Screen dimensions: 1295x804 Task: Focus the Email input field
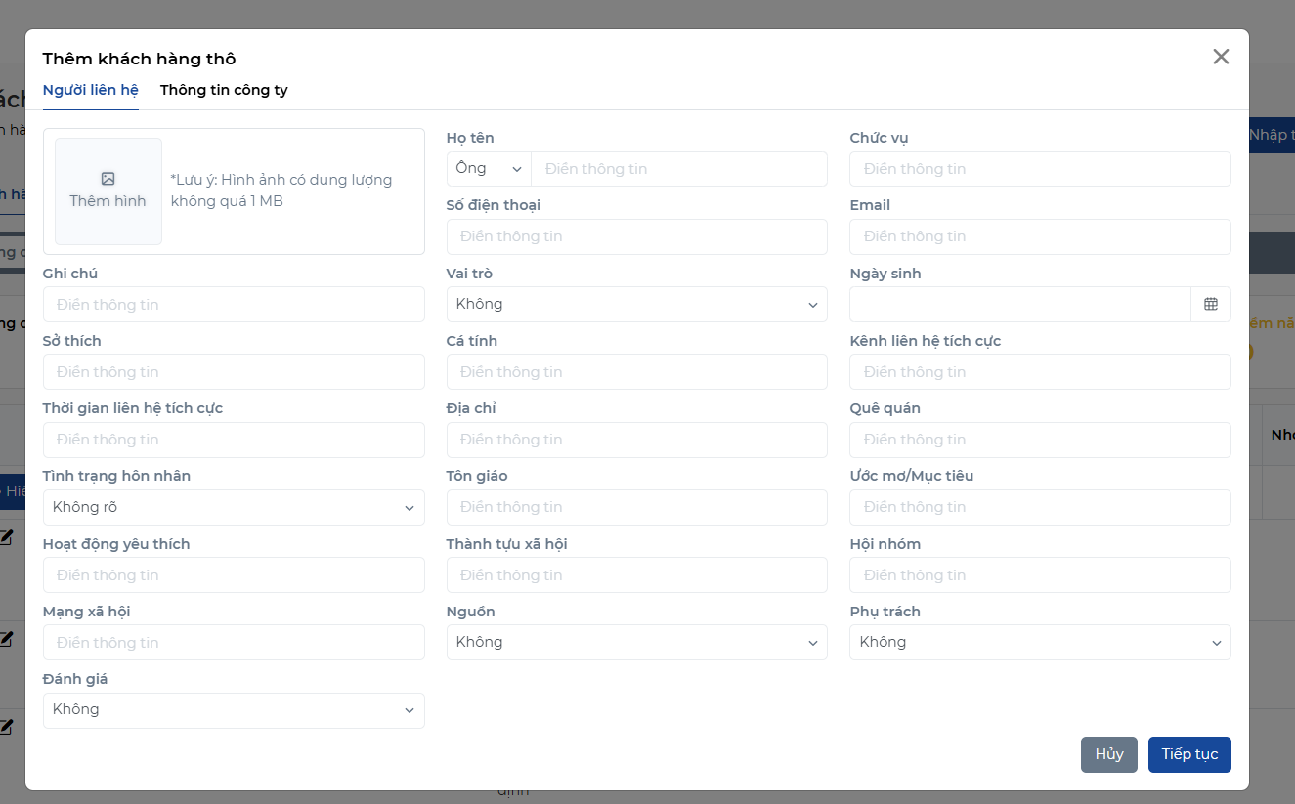1040,236
